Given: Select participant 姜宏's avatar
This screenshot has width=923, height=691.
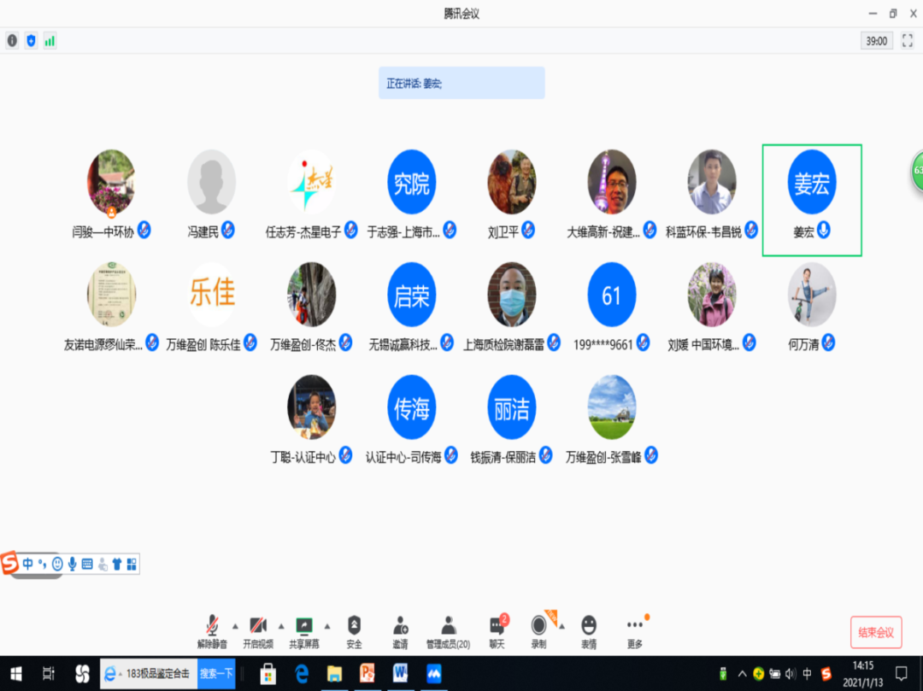Looking at the screenshot, I should (812, 182).
